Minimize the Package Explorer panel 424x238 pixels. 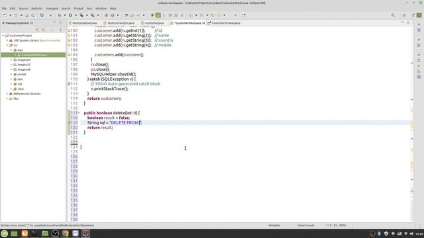coord(54,22)
